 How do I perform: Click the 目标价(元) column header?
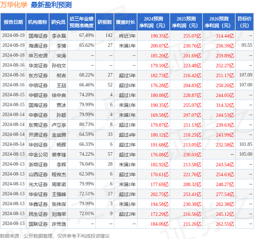244,22
